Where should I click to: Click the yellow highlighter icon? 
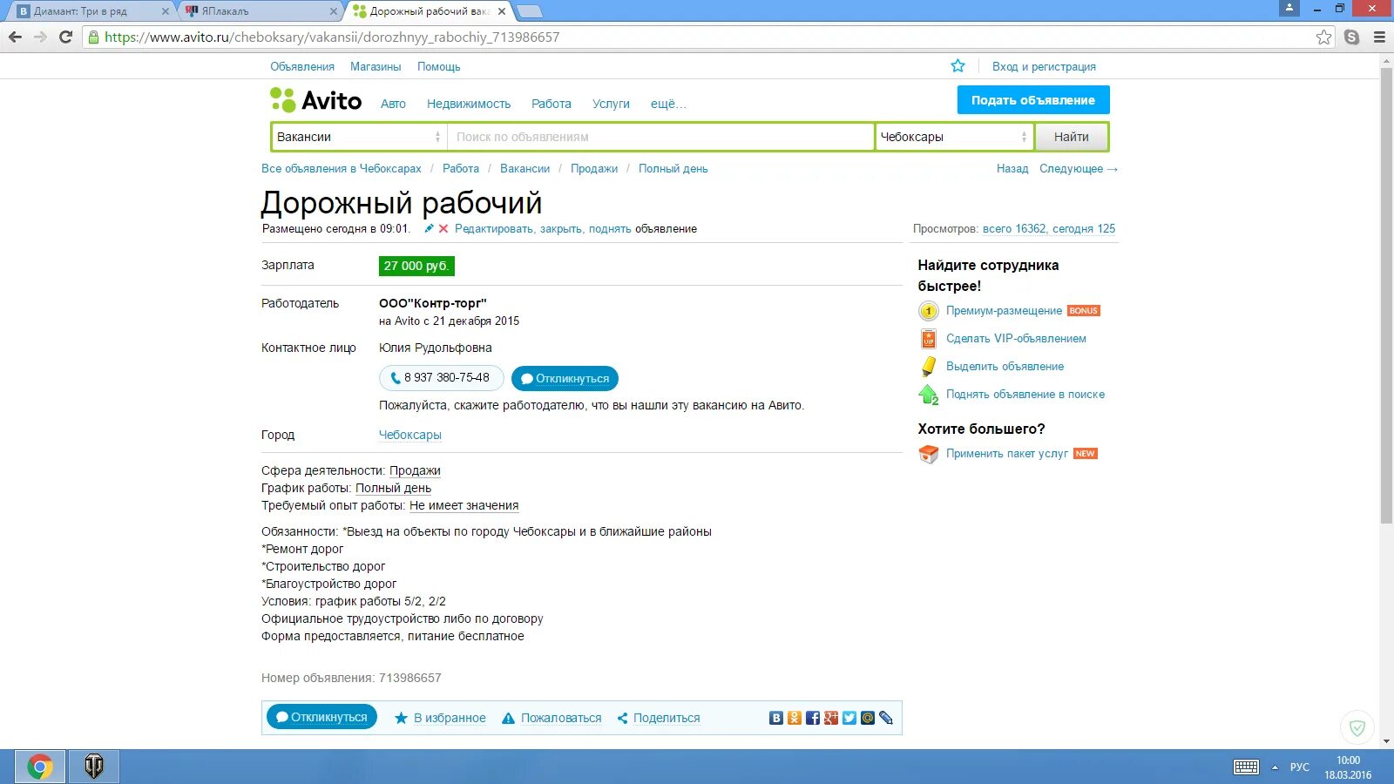tap(929, 367)
